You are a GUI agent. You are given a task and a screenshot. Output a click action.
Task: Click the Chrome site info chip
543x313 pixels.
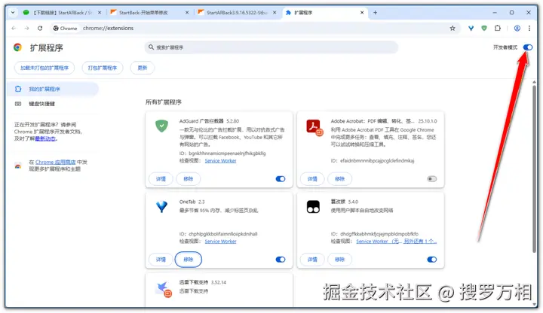65,29
